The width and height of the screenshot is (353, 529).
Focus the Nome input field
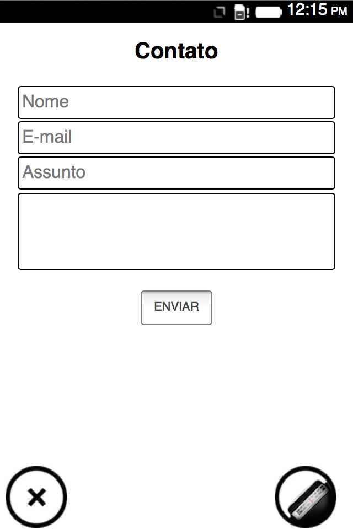(x=176, y=102)
